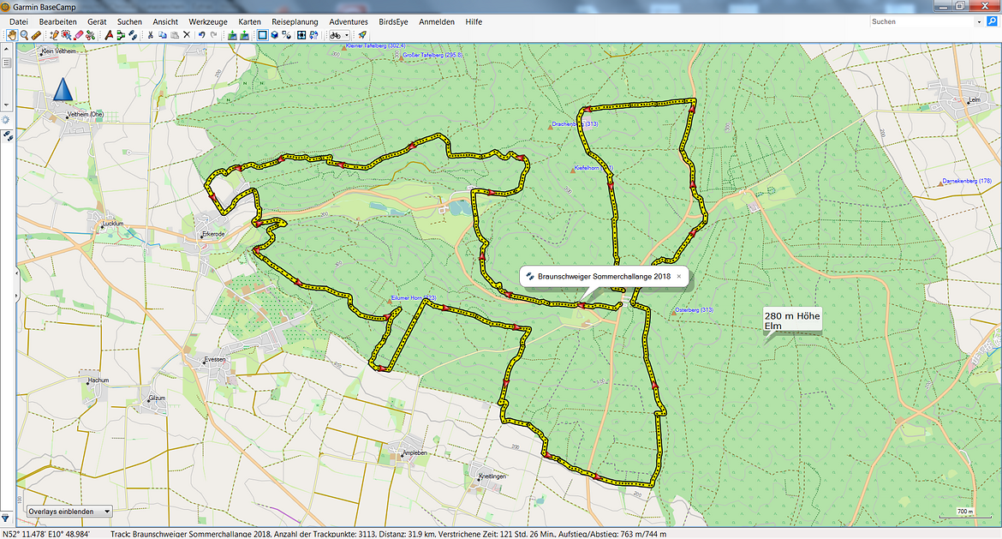Choose the Erase tool

(x=79, y=35)
